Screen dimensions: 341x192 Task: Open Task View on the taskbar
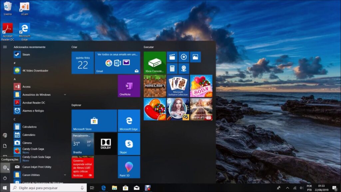pos(92,188)
